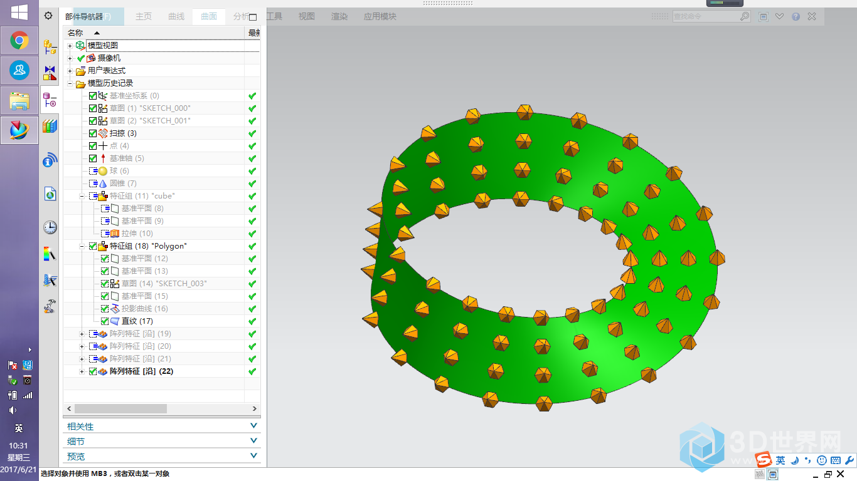The height and width of the screenshot is (481, 857).
Task: Toggle checkbox for 球 (6)
Action: (x=93, y=171)
